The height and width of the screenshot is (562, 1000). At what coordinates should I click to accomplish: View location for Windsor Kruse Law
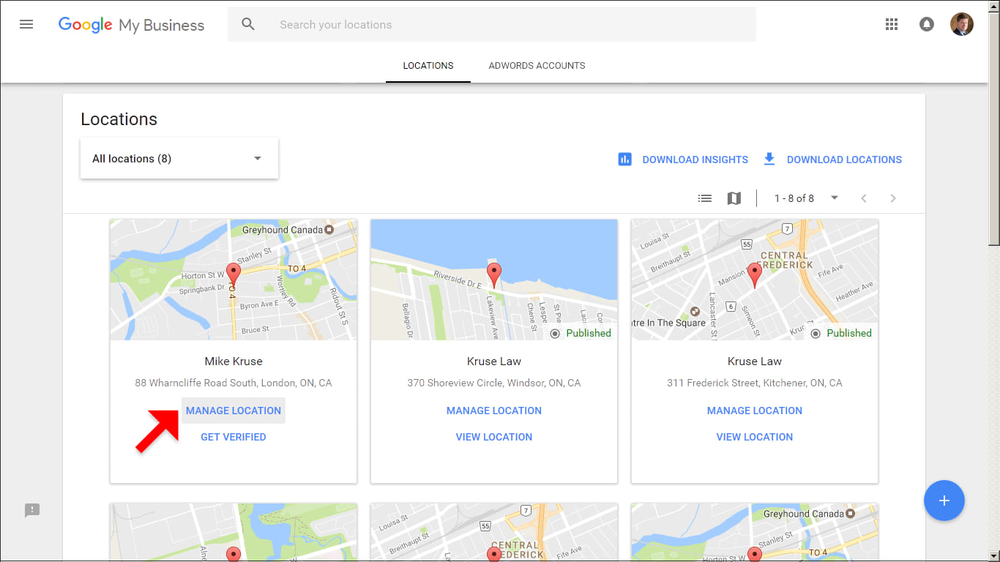(494, 437)
